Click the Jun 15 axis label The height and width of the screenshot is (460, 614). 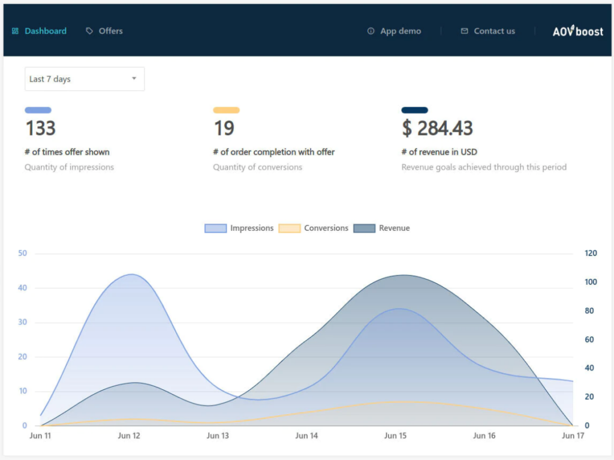396,435
